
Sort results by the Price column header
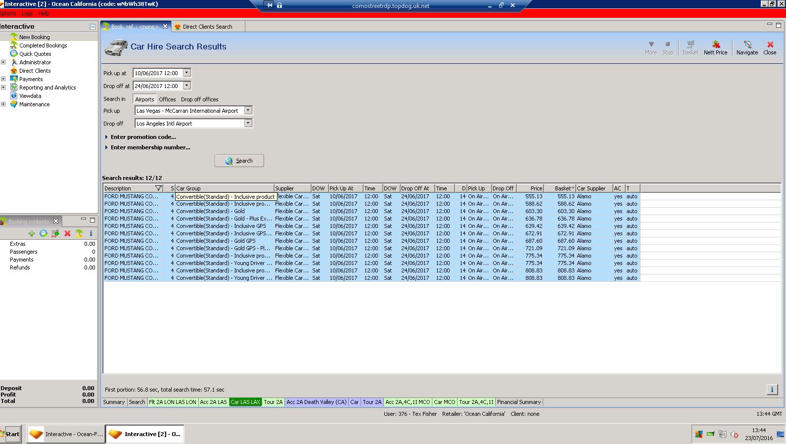(x=530, y=188)
